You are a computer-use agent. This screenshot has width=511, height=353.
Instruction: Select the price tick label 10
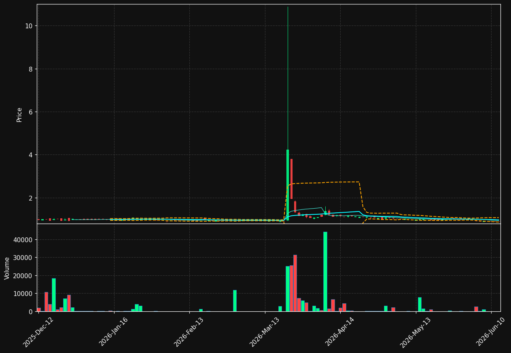click(x=29, y=26)
